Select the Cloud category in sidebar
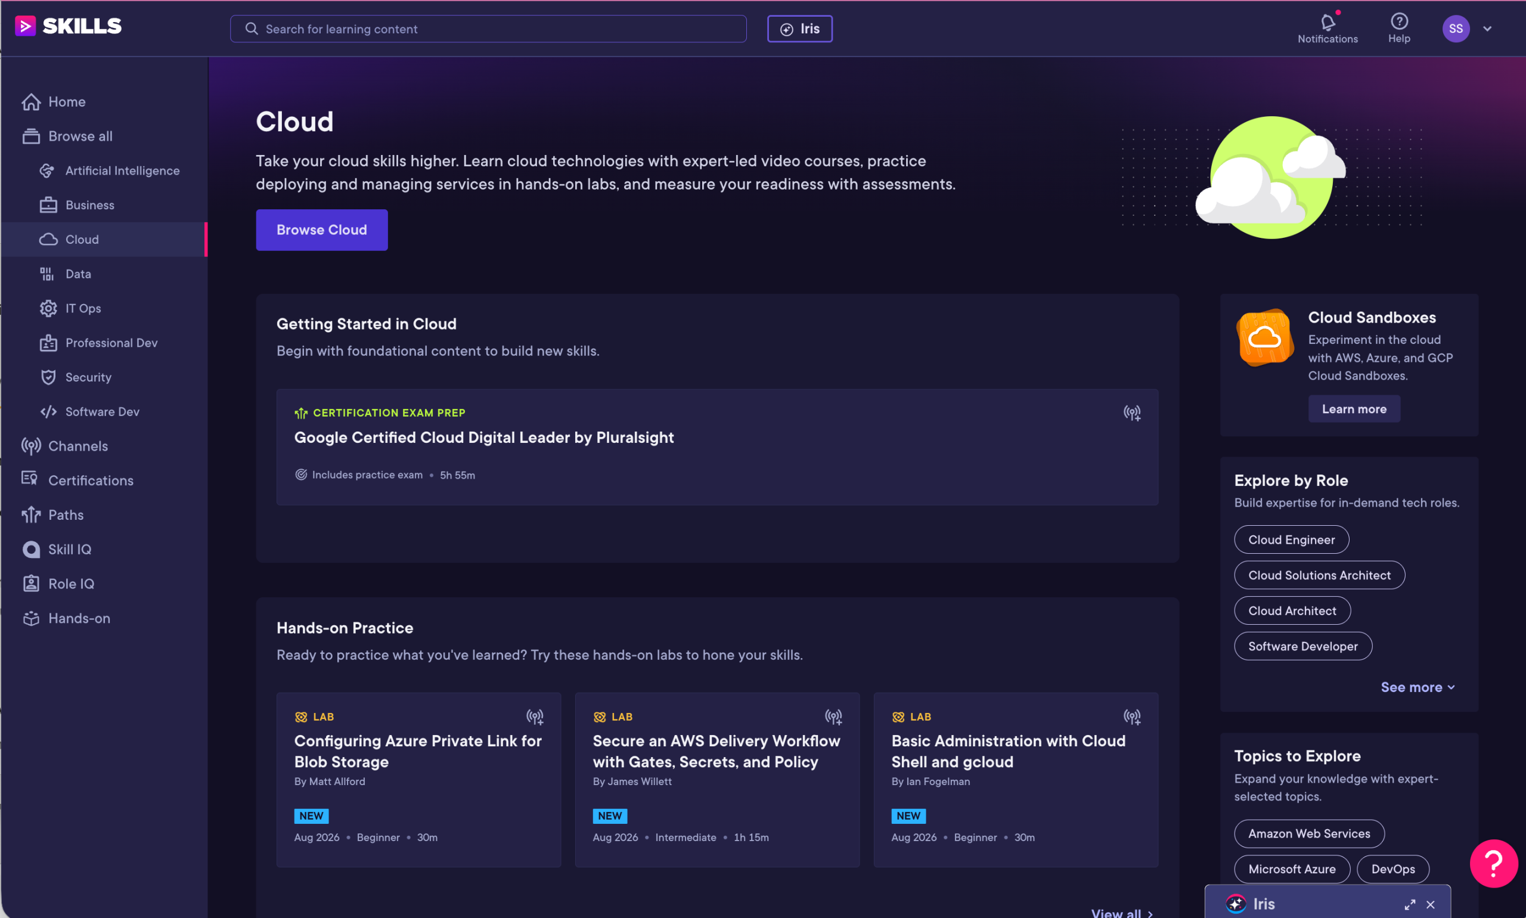The image size is (1526, 918). (x=104, y=240)
